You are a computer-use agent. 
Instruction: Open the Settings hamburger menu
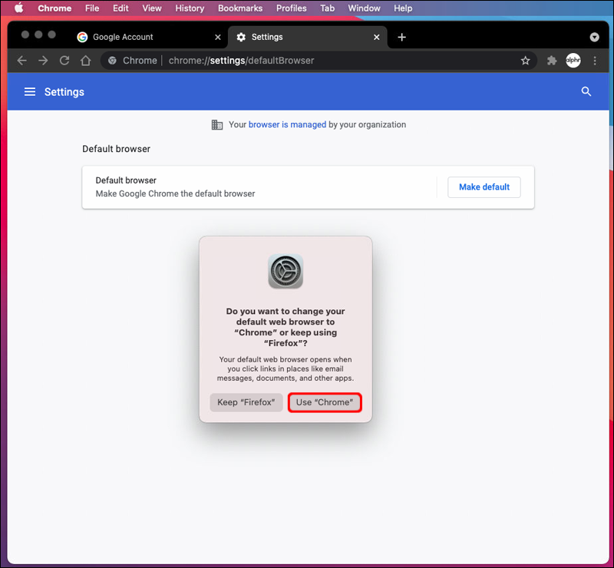30,91
